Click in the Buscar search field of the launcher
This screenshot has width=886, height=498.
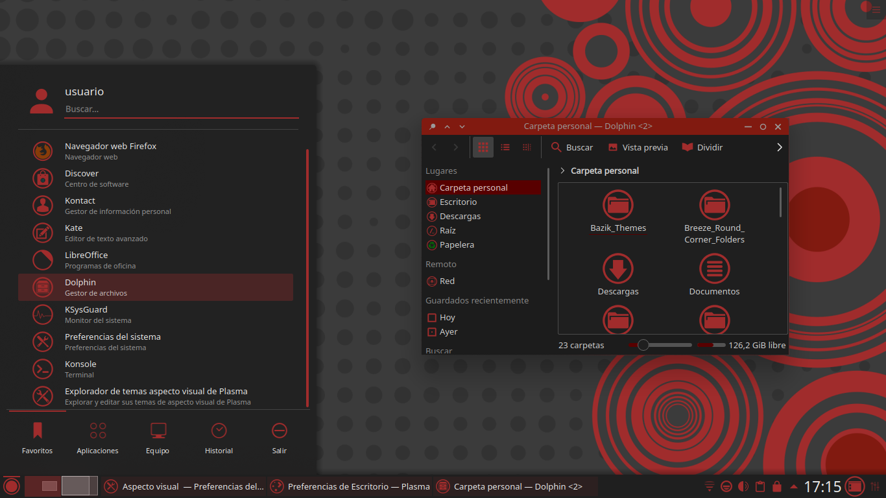182,110
